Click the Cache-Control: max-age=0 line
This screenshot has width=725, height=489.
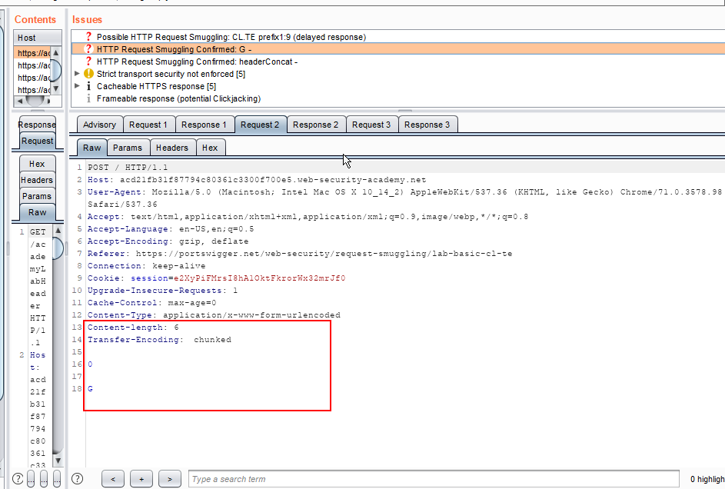151,303
